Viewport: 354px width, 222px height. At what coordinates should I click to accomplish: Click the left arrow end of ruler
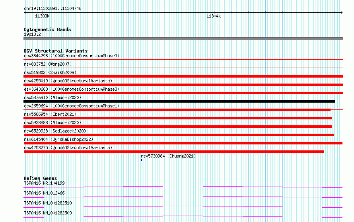click(25, 13)
